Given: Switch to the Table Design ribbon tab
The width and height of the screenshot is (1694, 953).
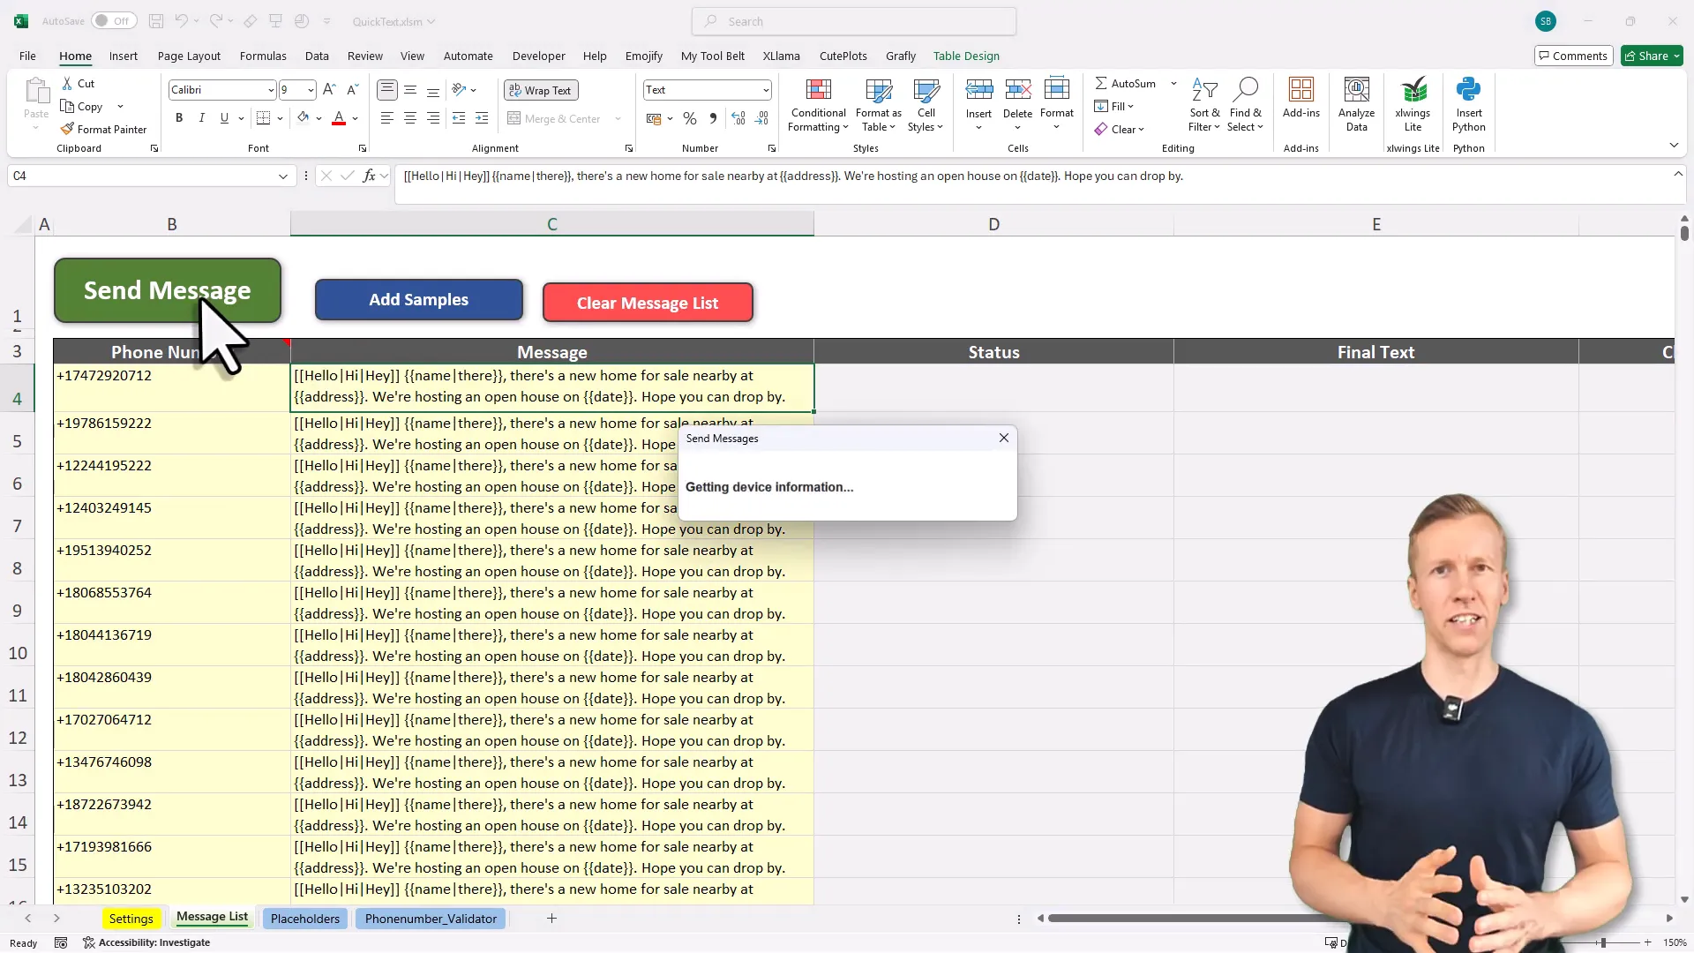Looking at the screenshot, I should [x=966, y=56].
